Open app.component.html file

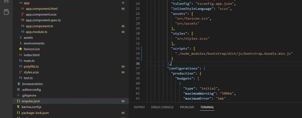point(42,9)
